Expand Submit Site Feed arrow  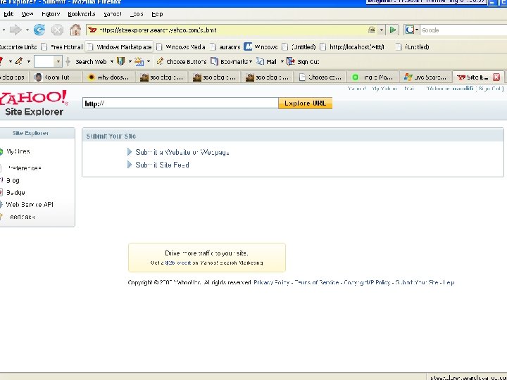click(130, 165)
